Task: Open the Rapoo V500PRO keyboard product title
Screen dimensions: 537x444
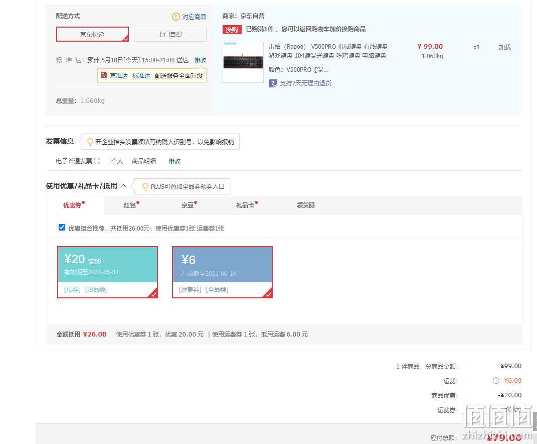Action: pyautogui.click(x=328, y=51)
